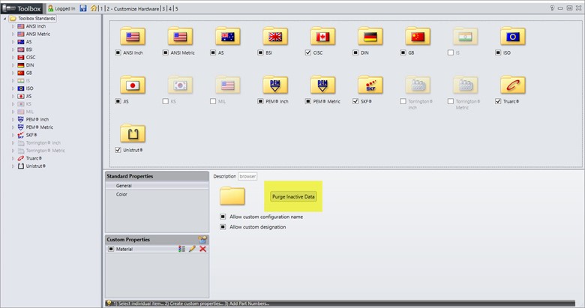Click the list icon beside Material property

(181, 249)
